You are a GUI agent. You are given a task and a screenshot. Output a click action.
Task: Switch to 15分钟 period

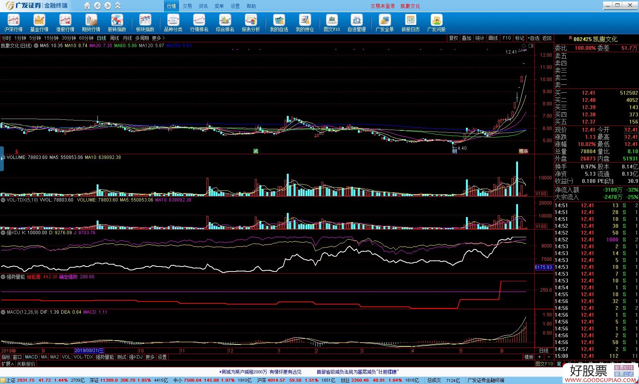click(x=51, y=38)
